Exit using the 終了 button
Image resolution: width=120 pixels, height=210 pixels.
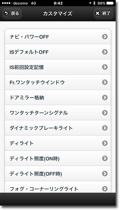point(103,13)
